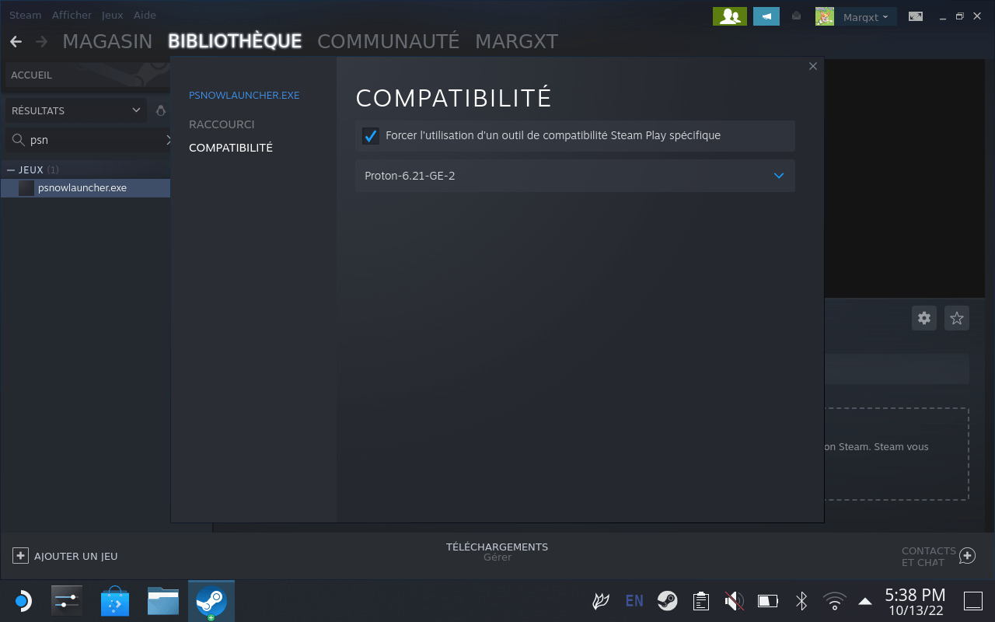The image size is (995, 622).
Task: Open the Aide menu
Action: 145,15
